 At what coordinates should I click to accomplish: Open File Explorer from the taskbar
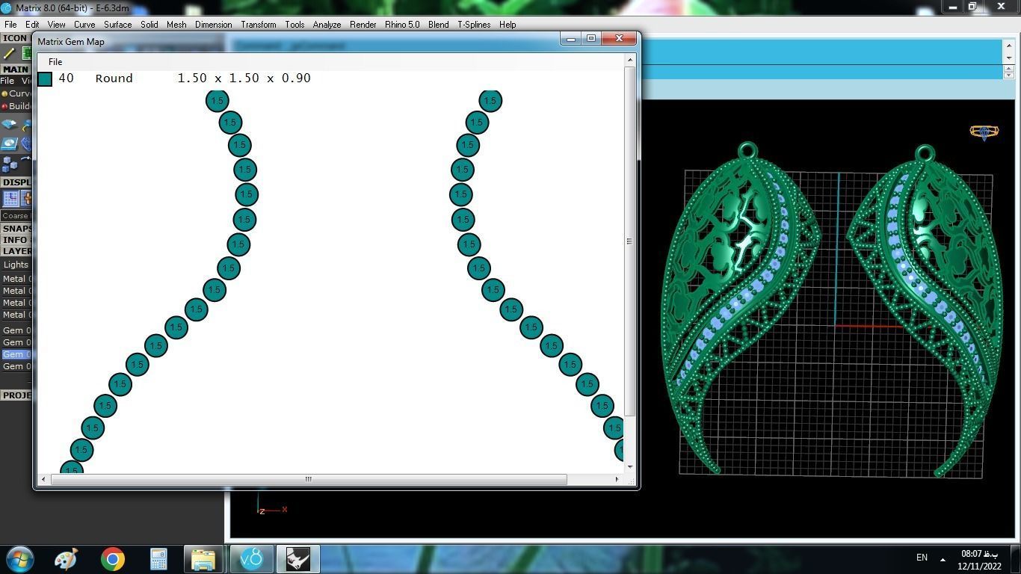point(203,559)
